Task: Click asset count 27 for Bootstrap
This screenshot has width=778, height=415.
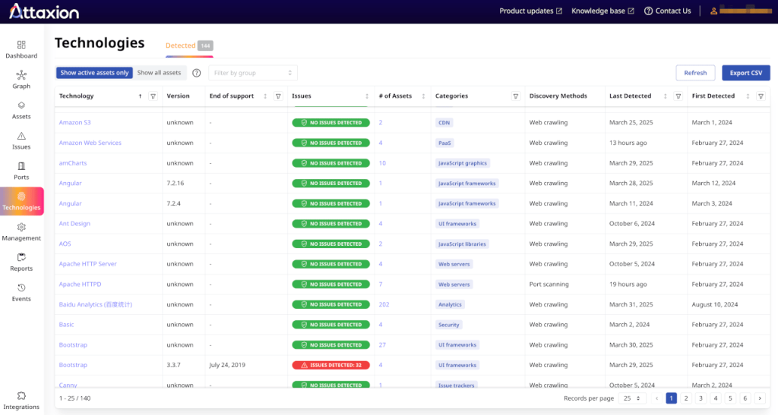Action: tap(382, 344)
